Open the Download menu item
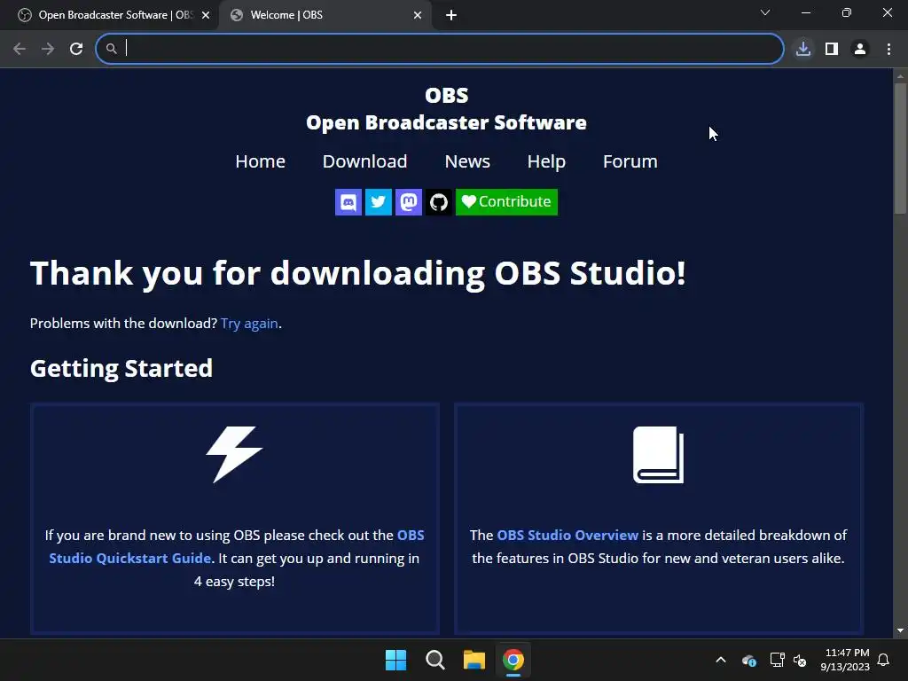Screen dimensions: 908x681 (x=364, y=161)
